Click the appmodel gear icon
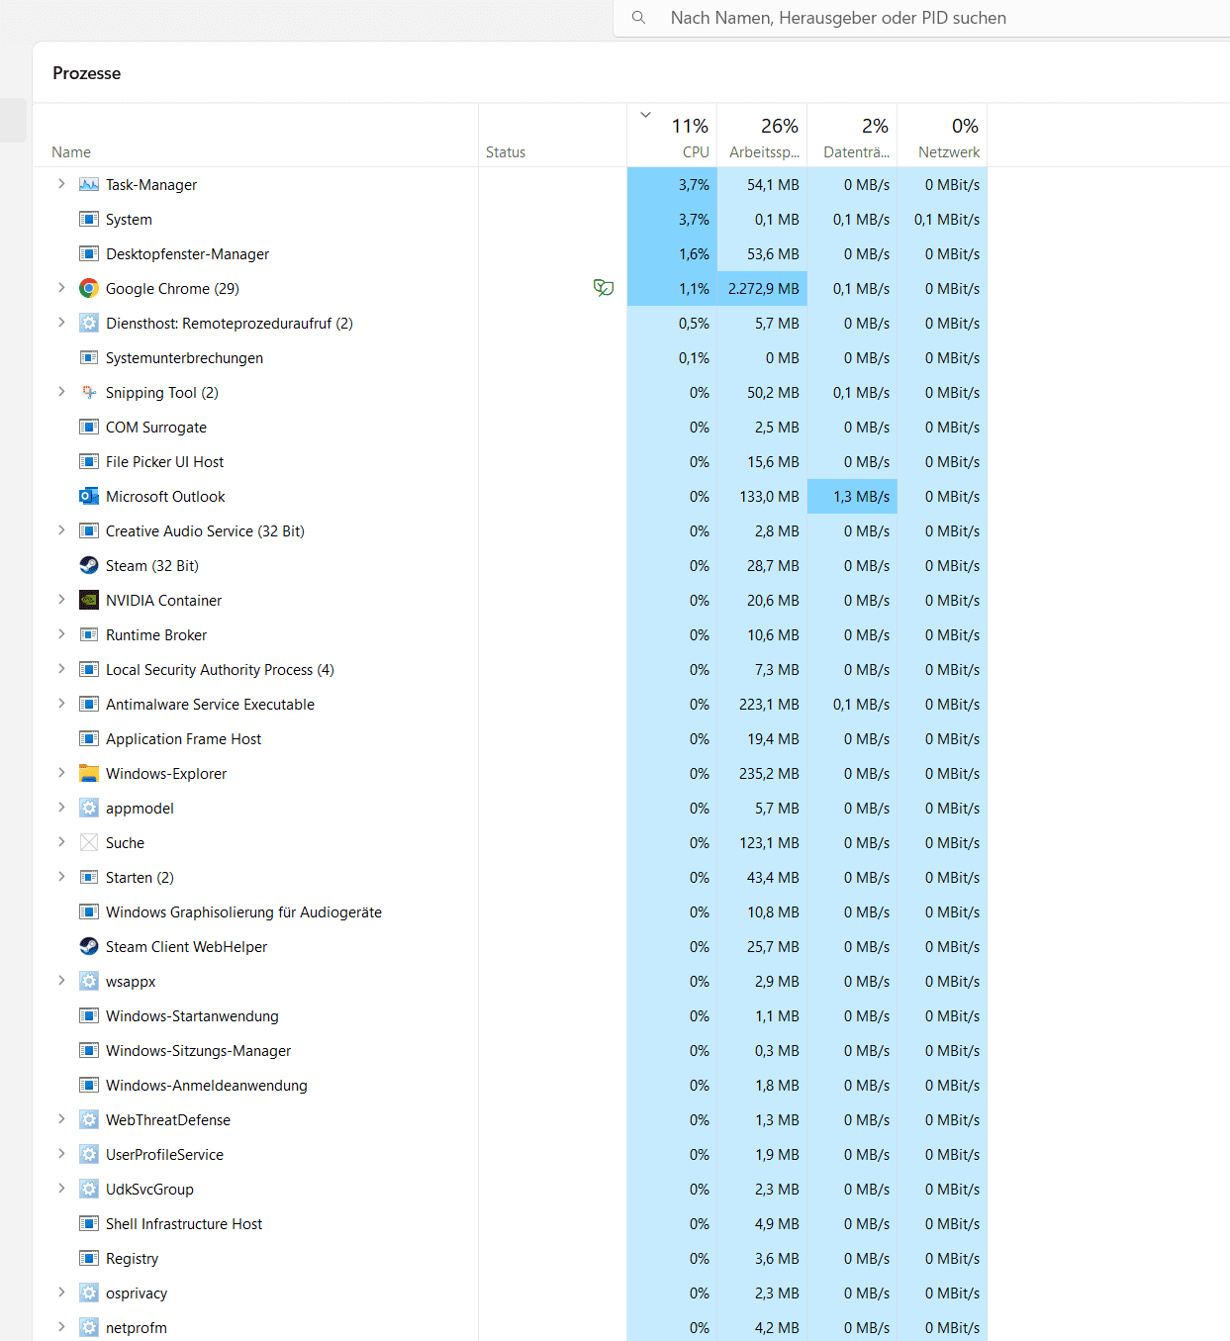Viewport: 1230px width, 1341px height. coord(89,809)
